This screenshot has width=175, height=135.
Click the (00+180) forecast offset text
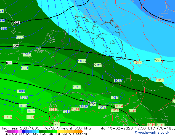pyautogui.click(x=166, y=128)
